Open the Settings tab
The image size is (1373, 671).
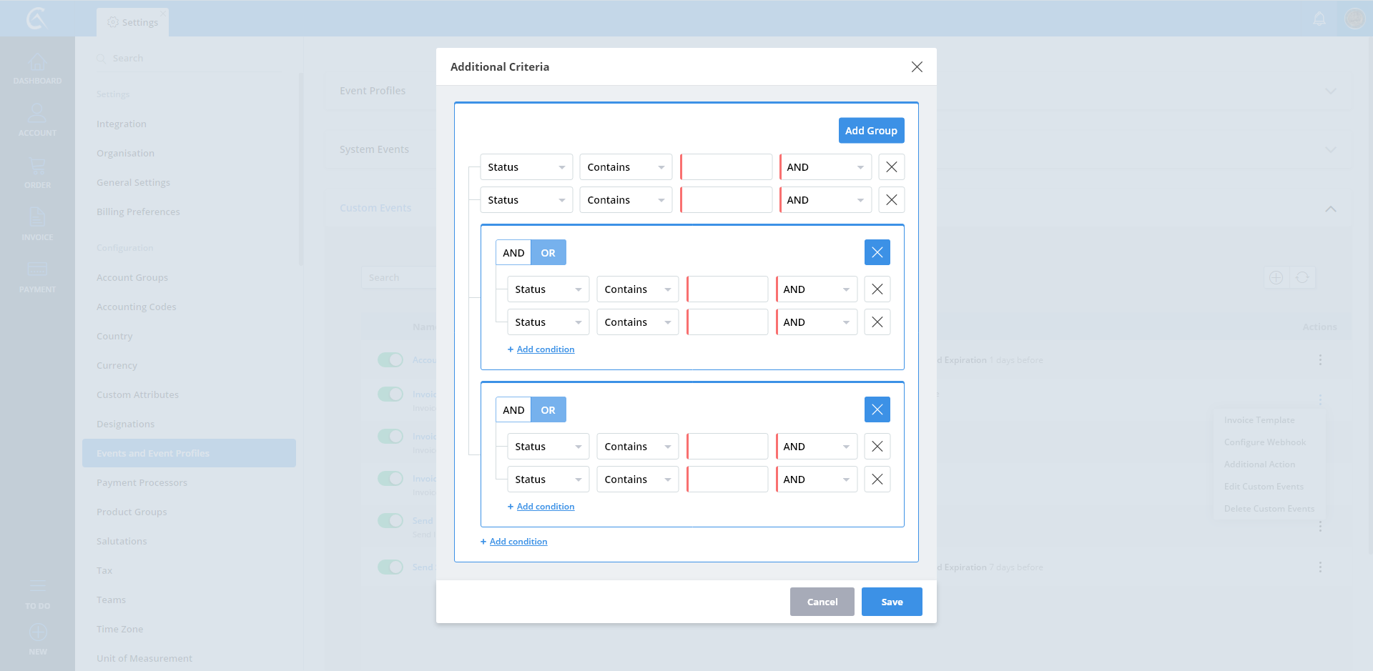pyautogui.click(x=133, y=22)
